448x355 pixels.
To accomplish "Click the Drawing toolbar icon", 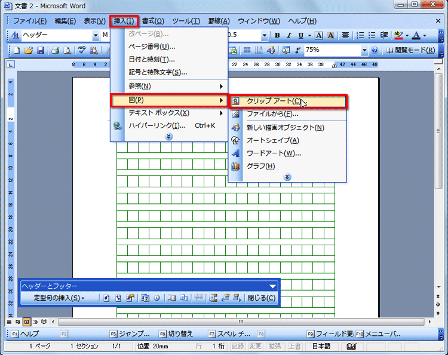I will (x=271, y=51).
